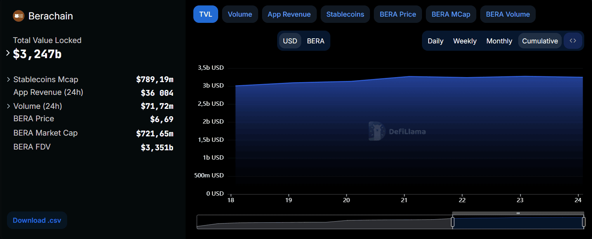Click the BERA Market Cap value $721,65m
The image size is (592, 239).
coord(155,134)
